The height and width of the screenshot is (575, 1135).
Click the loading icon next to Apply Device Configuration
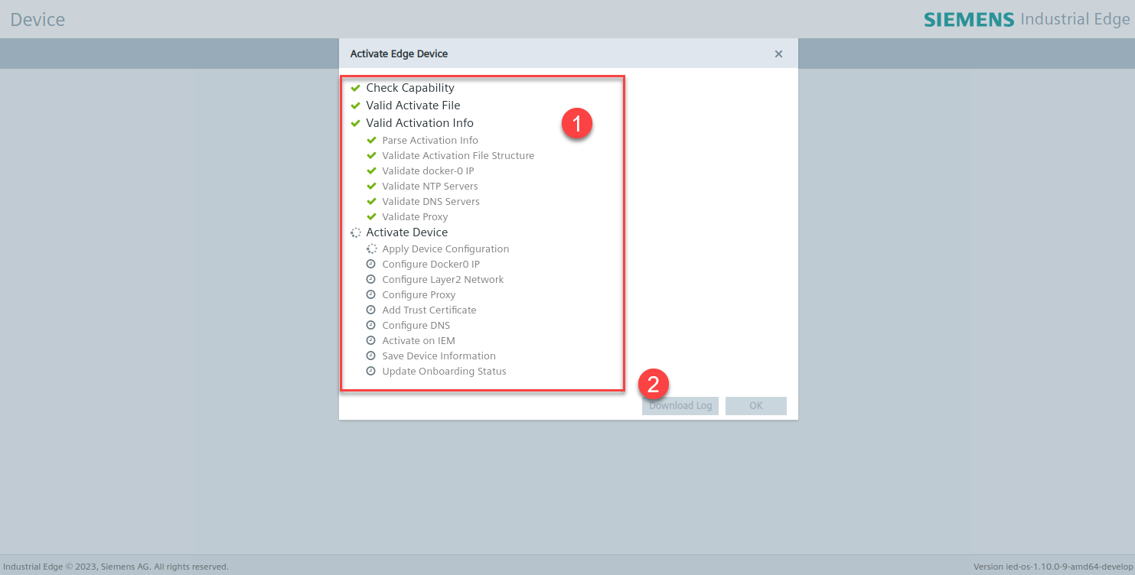tap(371, 248)
